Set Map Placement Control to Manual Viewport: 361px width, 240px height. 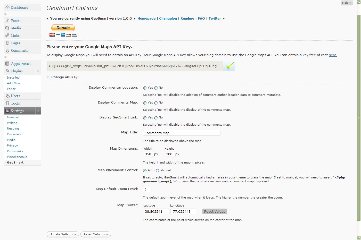point(157,170)
